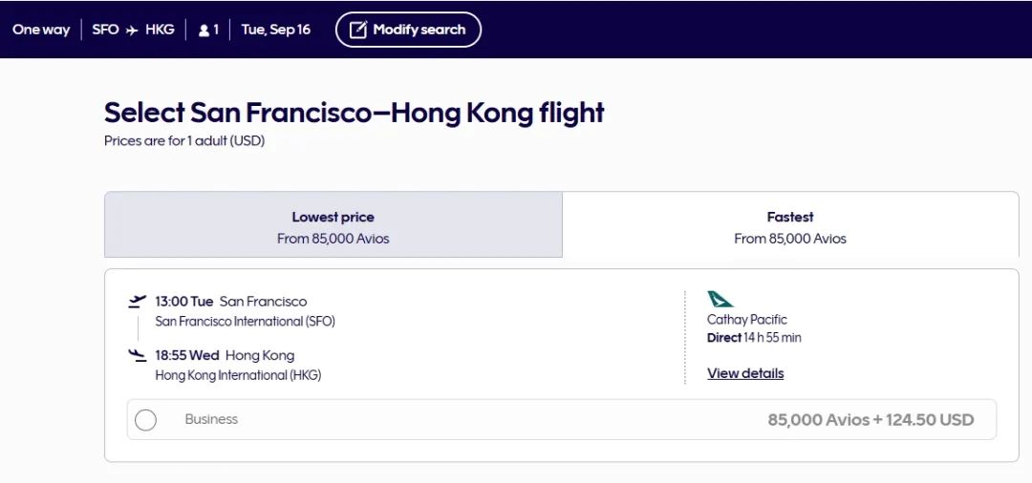Screen dimensions: 1032x483
Task: Click the 85,000 Avios + 124.50 USD price
Action: (871, 420)
